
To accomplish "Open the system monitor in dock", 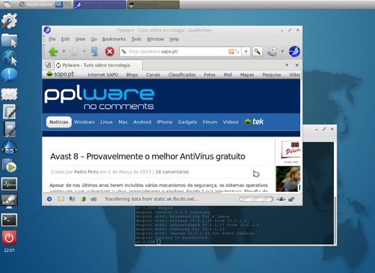I will tap(9, 184).
